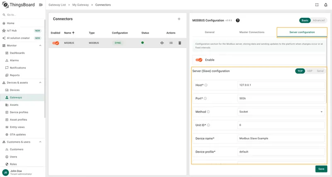The width and height of the screenshot is (332, 177).
Task: Add a new connector plus icon
Action: pyautogui.click(x=179, y=19)
